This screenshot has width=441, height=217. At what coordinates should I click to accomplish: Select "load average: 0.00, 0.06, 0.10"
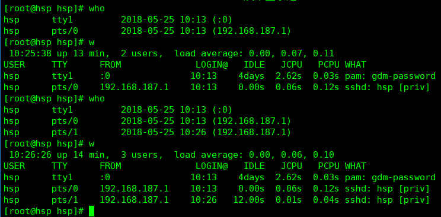point(254,155)
